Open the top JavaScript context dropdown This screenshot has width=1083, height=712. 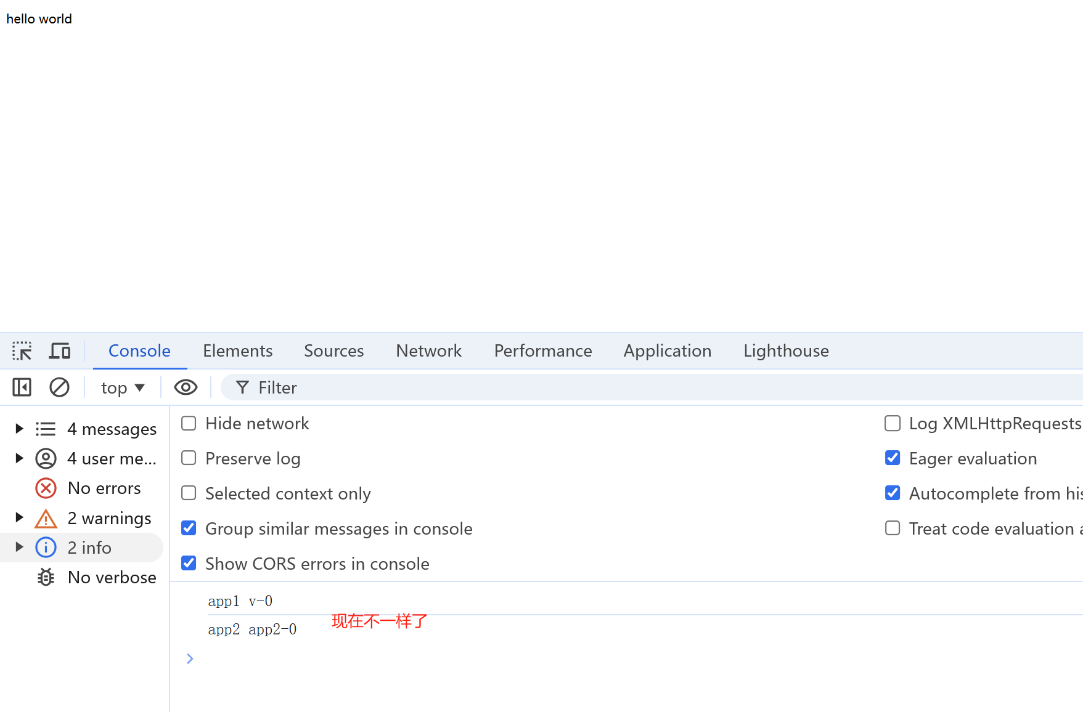click(x=123, y=387)
